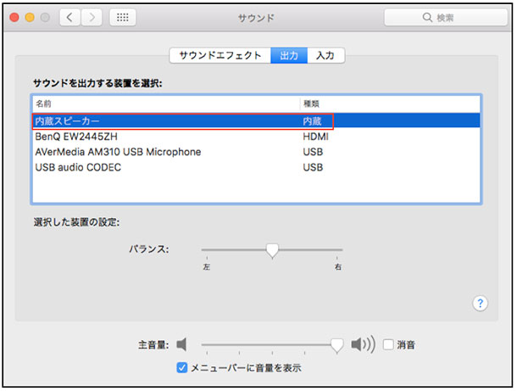Minimize the window with the yellow button
Image resolution: width=517 pixels, height=391 pixels.
pos(30,17)
